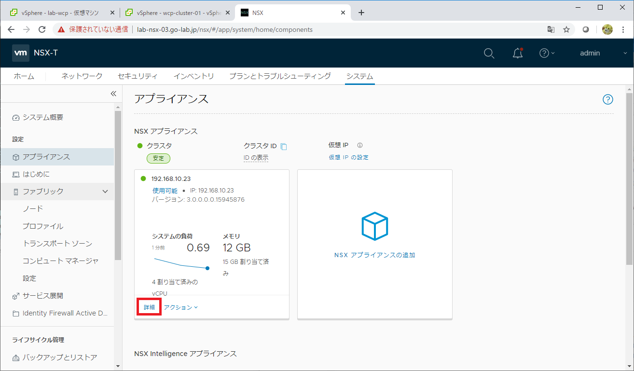This screenshot has width=634, height=371.
Task: Click the 使用可能 status link
Action: point(165,191)
